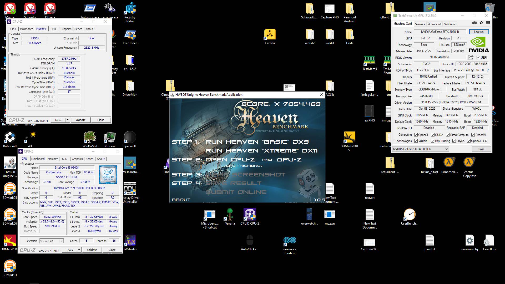Click the BIOS Version field 94.02.A0.00.5E
505x284 pixels.
click(440, 57)
